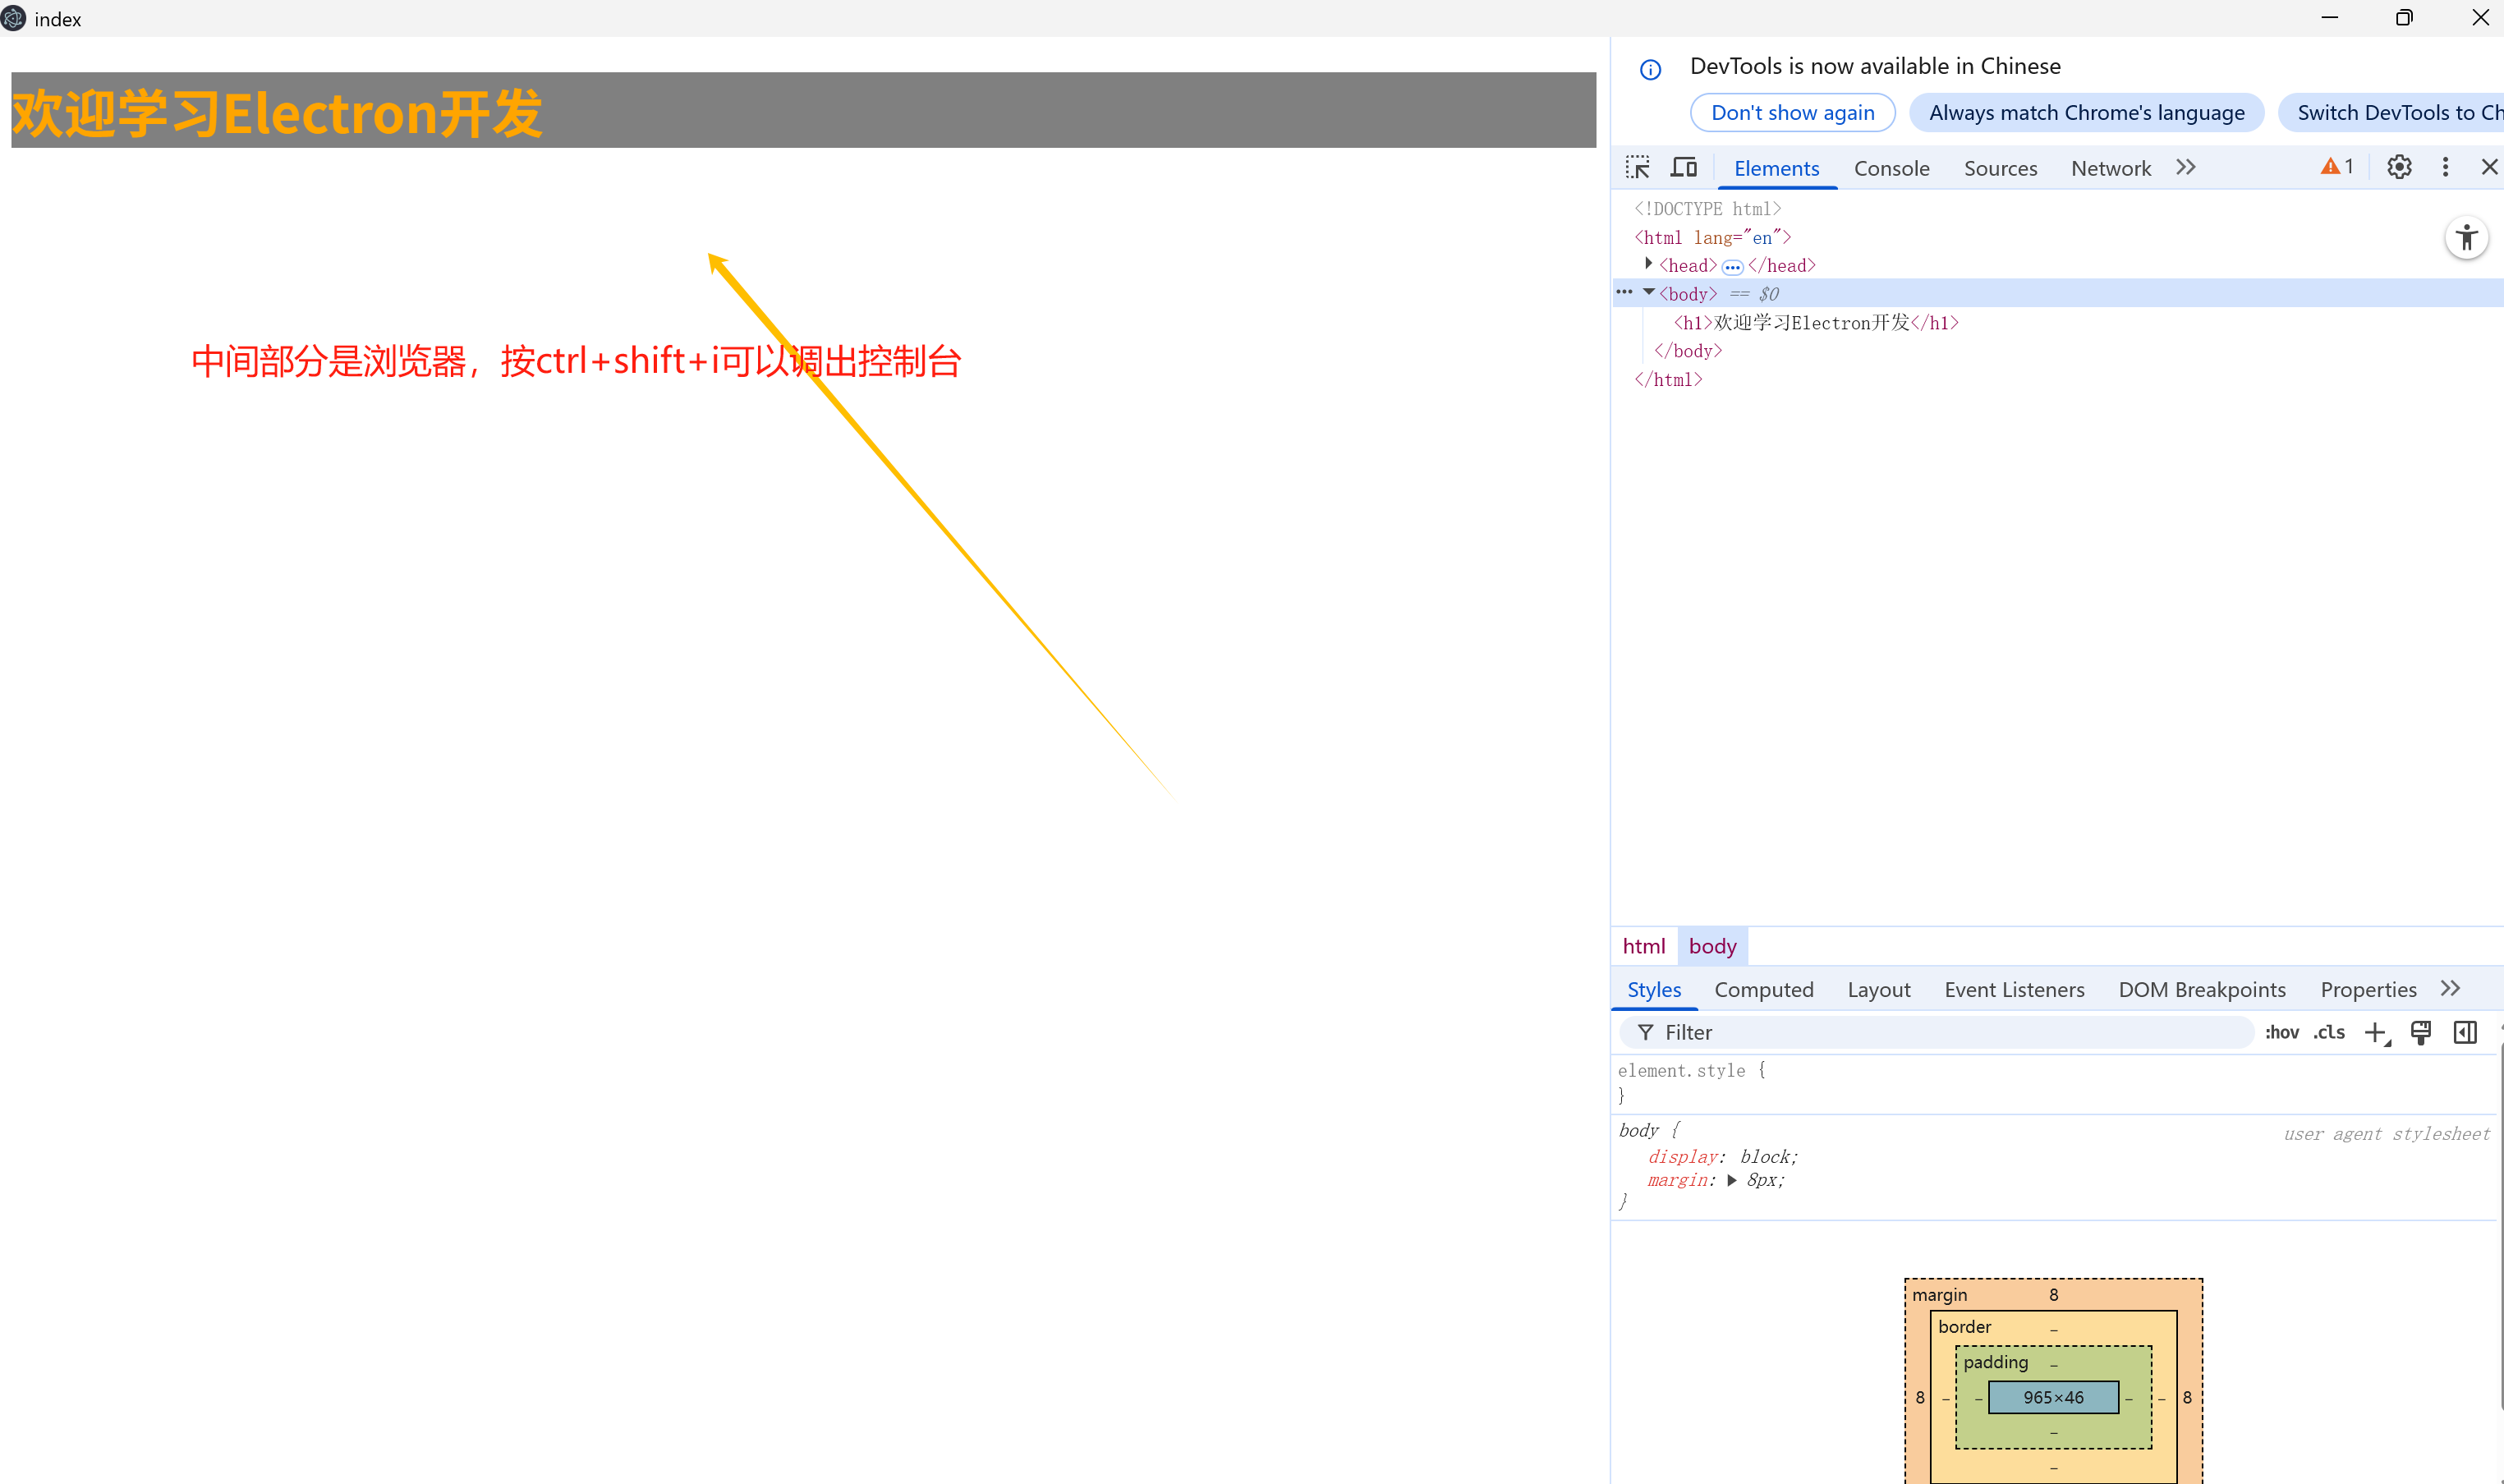Open the Computed styles tab

point(1763,989)
